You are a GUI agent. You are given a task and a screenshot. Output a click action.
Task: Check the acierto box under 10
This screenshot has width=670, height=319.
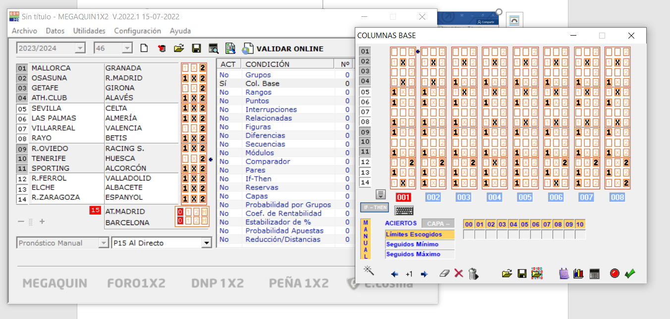(580, 234)
